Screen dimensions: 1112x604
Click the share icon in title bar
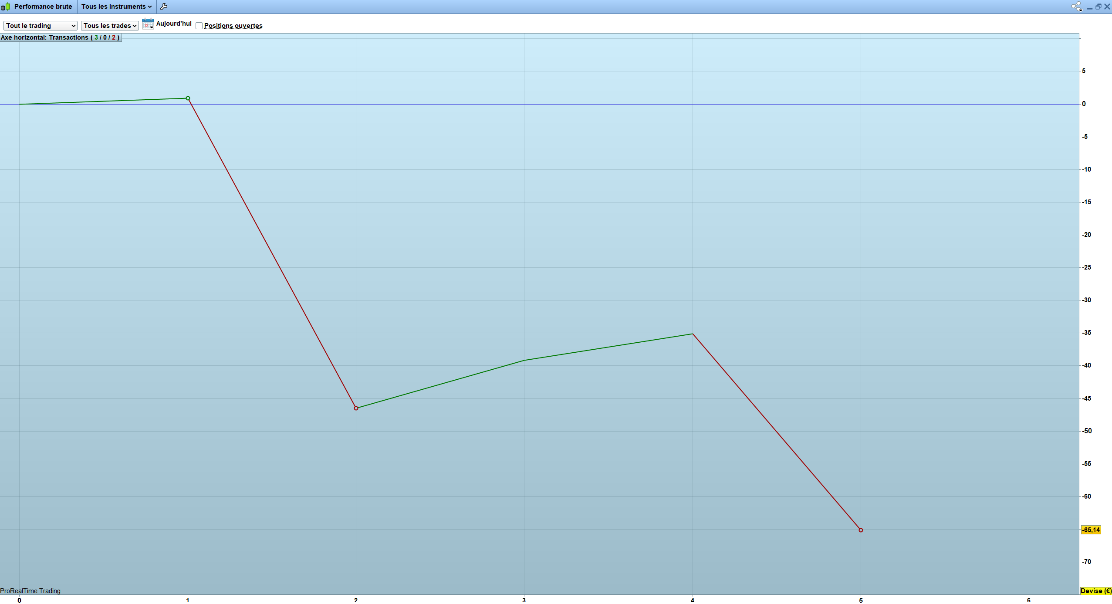tap(1076, 7)
